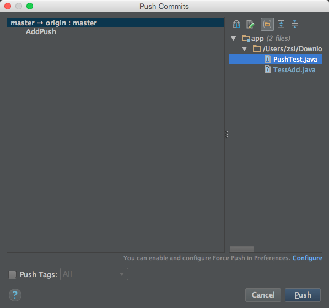Image resolution: width=329 pixels, height=308 pixels.
Task: Collapse the /Users/zsl/Downlo folder node
Action: point(244,49)
